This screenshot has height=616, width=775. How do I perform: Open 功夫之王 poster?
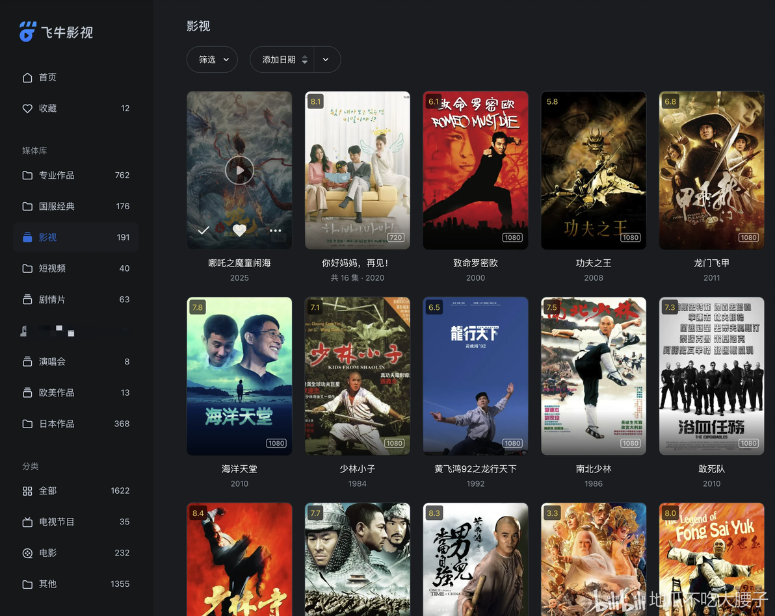point(594,170)
